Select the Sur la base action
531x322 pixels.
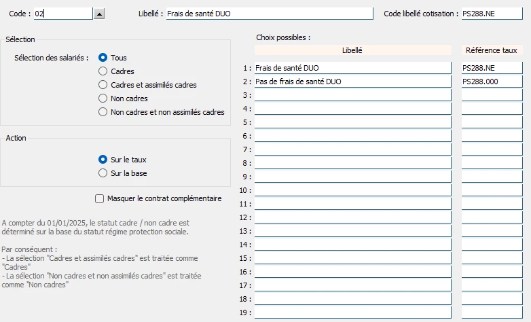point(103,173)
